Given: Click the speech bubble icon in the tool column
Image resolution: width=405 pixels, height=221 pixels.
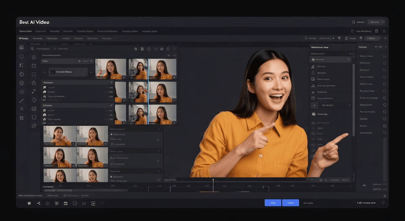Looking at the screenshot, I should (34, 74).
